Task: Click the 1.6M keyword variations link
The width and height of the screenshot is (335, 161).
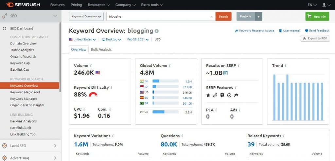Action: [81, 145]
